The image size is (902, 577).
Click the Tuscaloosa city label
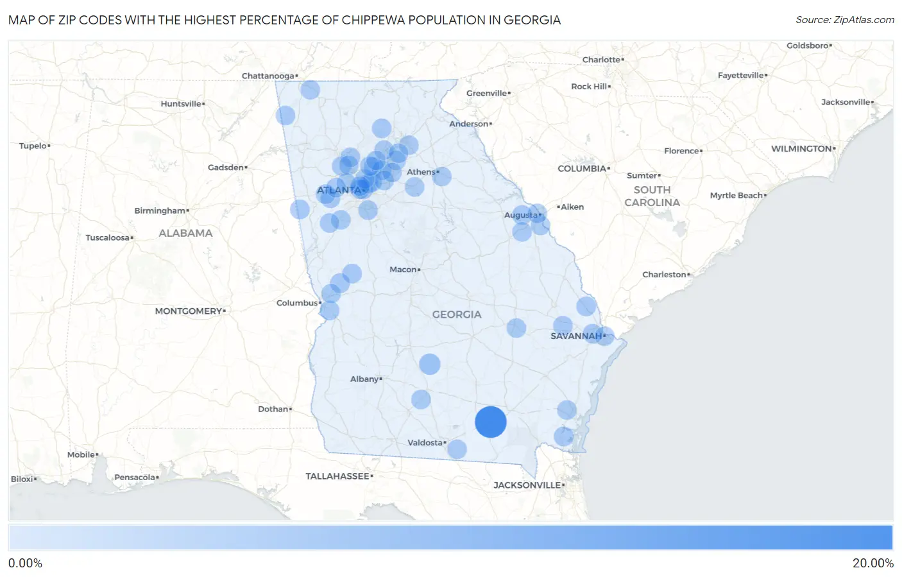point(107,238)
